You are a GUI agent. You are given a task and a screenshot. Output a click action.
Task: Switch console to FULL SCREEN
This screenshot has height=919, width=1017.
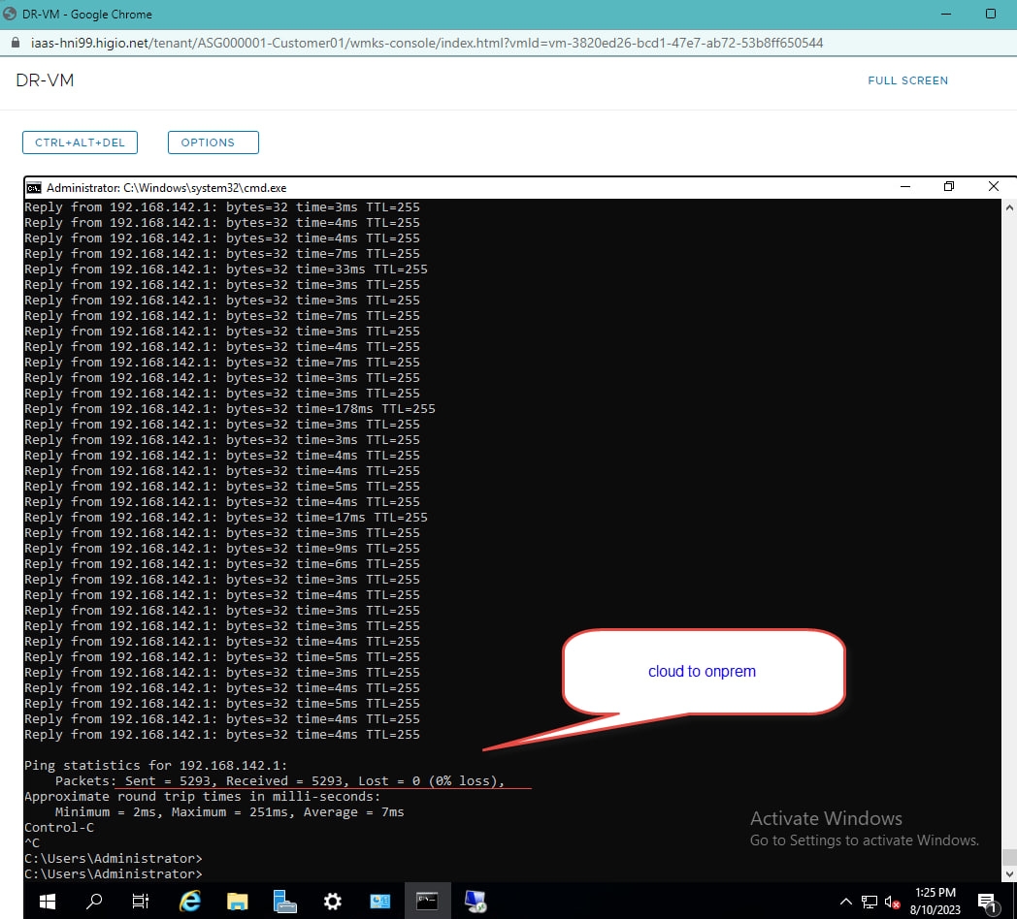pyautogui.click(x=907, y=80)
